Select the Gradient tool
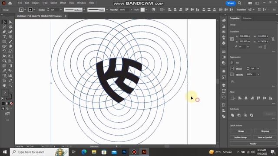Viewport: 278px width, 156px height. click(x=10, y=66)
